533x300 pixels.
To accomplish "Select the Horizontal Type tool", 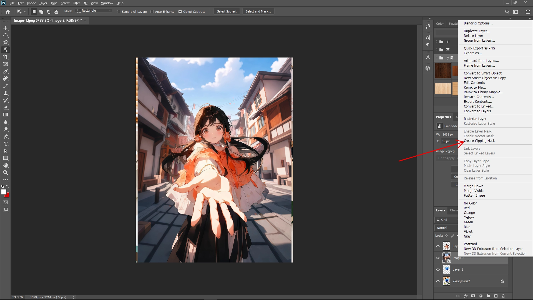I will click(6, 144).
